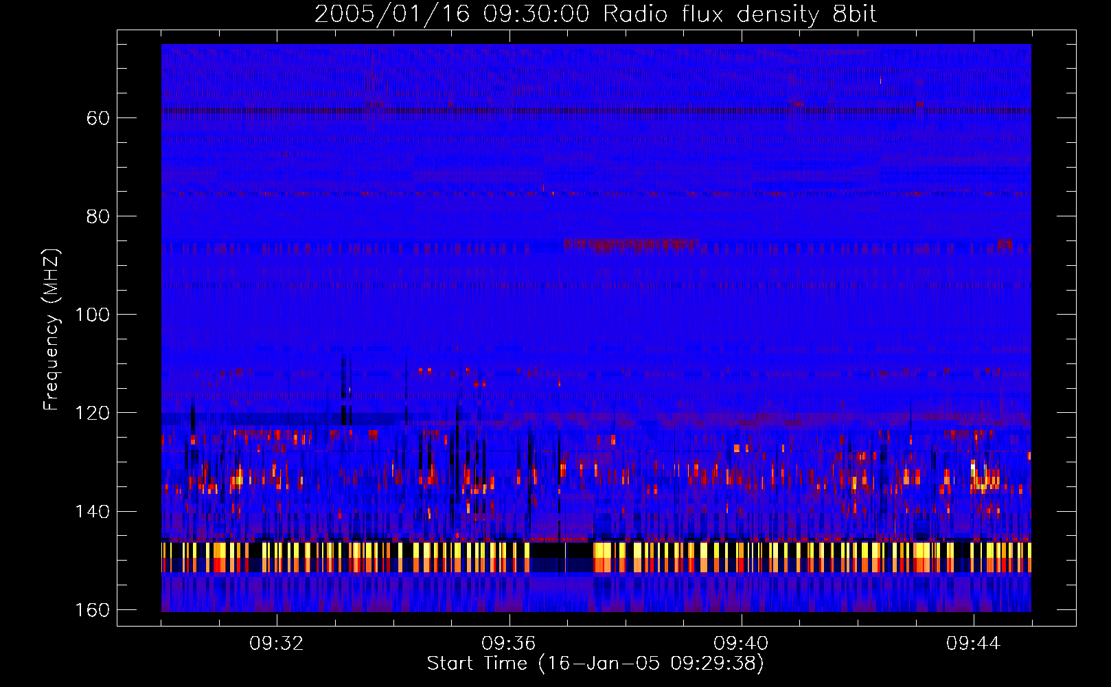This screenshot has height=687, width=1111.
Task: Click the 09:36 time tick label
Action: (x=509, y=644)
